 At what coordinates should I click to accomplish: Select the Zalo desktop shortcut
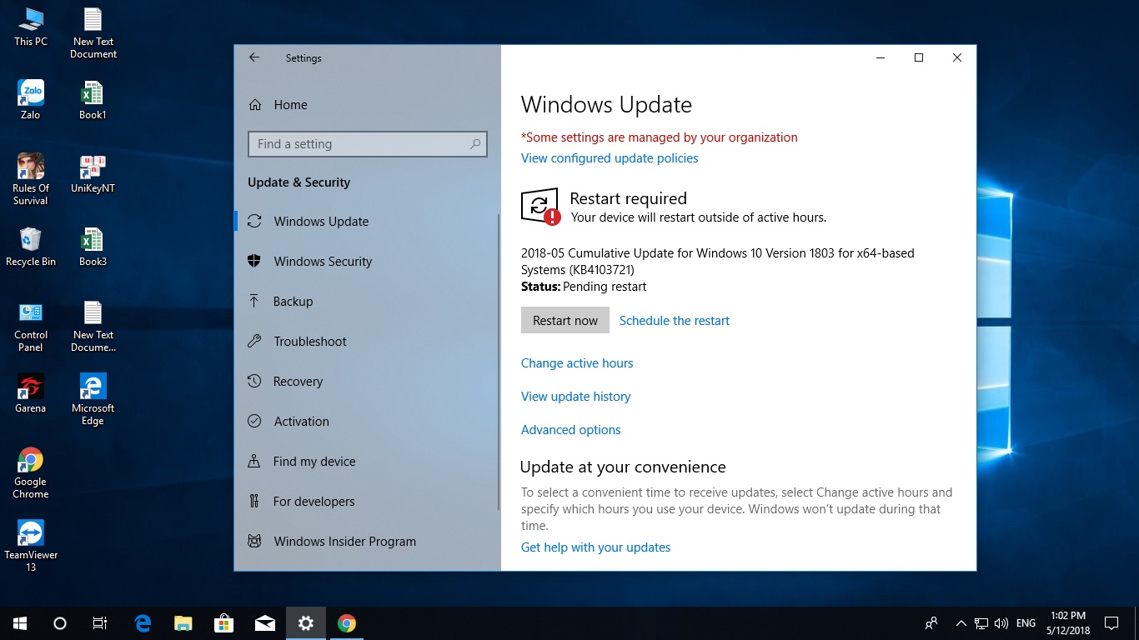click(x=31, y=100)
